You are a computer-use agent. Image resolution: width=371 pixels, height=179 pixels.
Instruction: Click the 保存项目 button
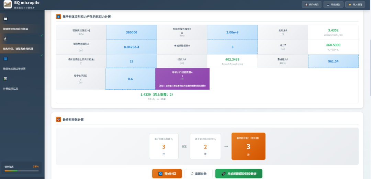pos(312,4)
